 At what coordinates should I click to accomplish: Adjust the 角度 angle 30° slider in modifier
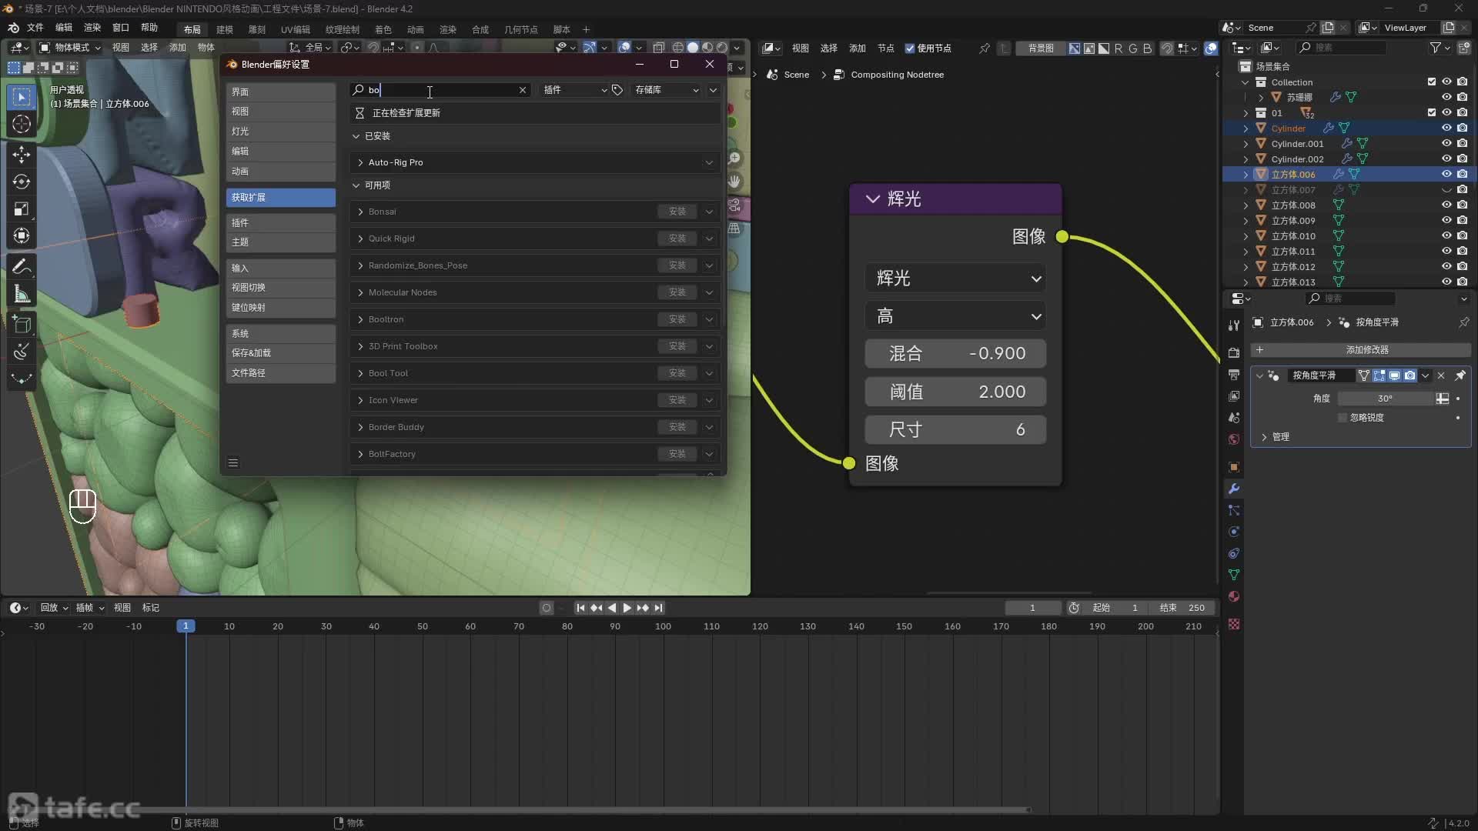(x=1386, y=399)
